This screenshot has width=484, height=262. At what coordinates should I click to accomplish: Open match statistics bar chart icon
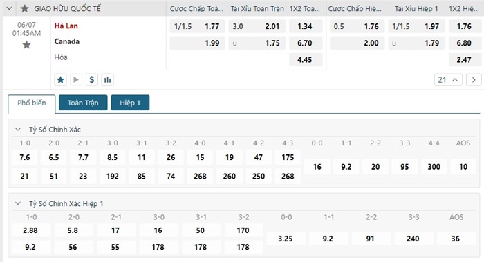107,80
